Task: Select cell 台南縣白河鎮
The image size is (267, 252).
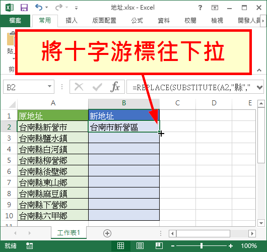Action: 53,149
